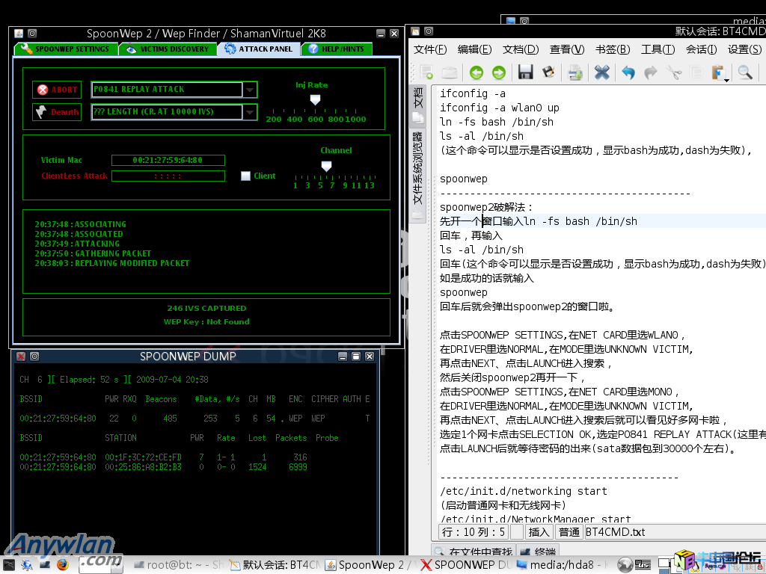Adjust the Inj Rate slider handle
Image resolution: width=766 pixels, height=574 pixels.
coord(315,99)
